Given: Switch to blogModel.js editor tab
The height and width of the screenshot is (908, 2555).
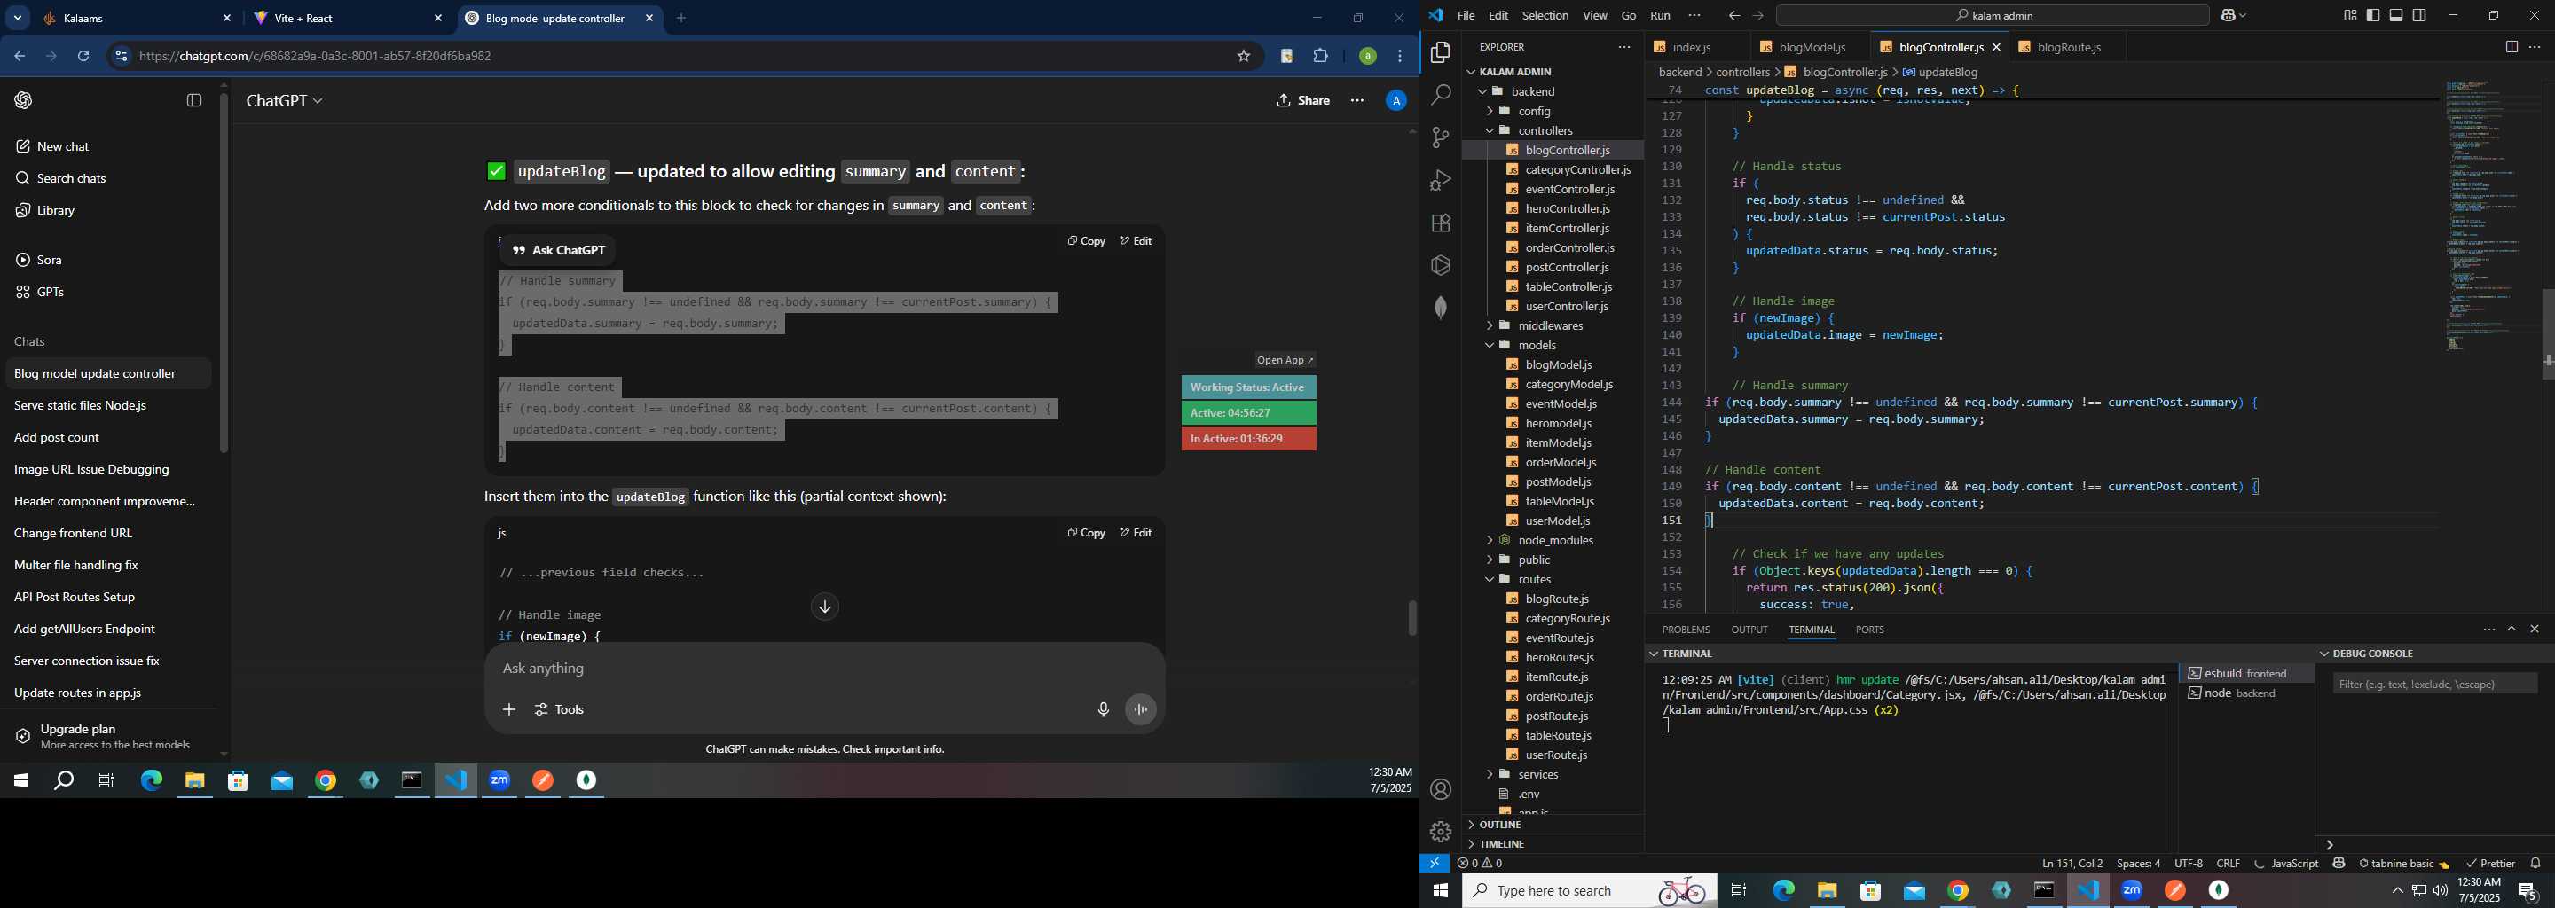Looking at the screenshot, I should click(1811, 48).
